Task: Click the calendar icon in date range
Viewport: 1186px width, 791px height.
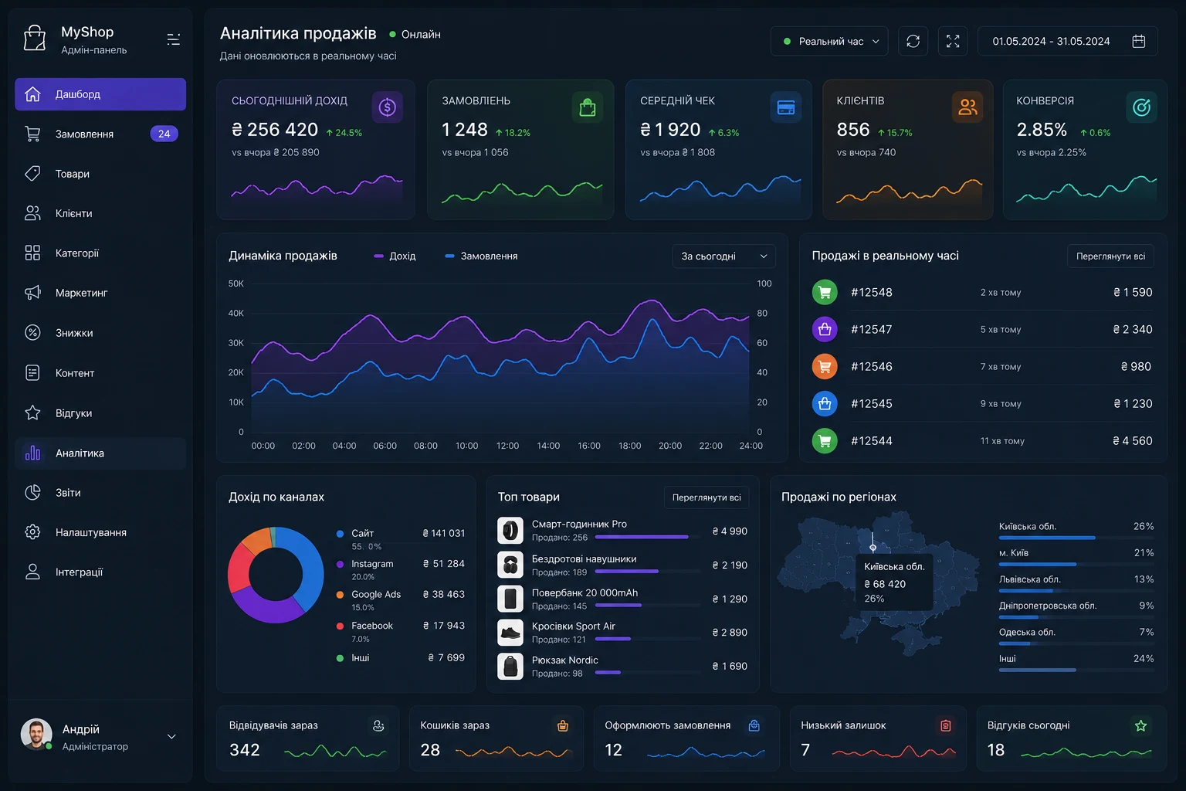Action: [1138, 41]
